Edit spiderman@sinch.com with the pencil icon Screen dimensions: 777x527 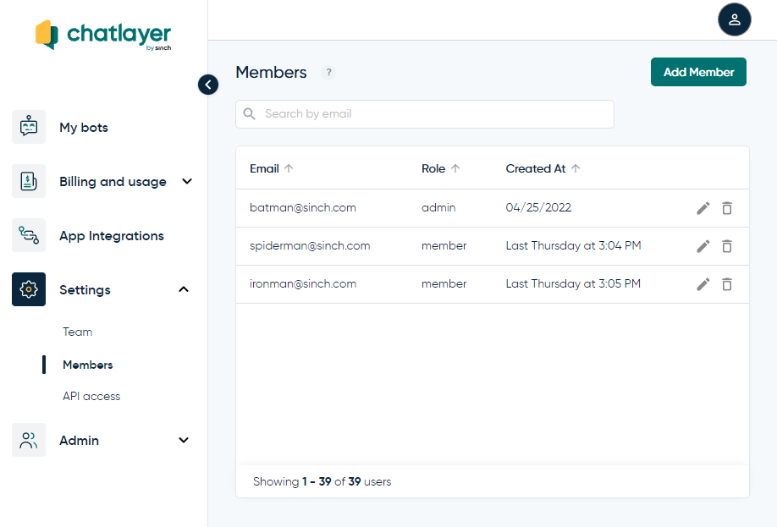pos(703,246)
